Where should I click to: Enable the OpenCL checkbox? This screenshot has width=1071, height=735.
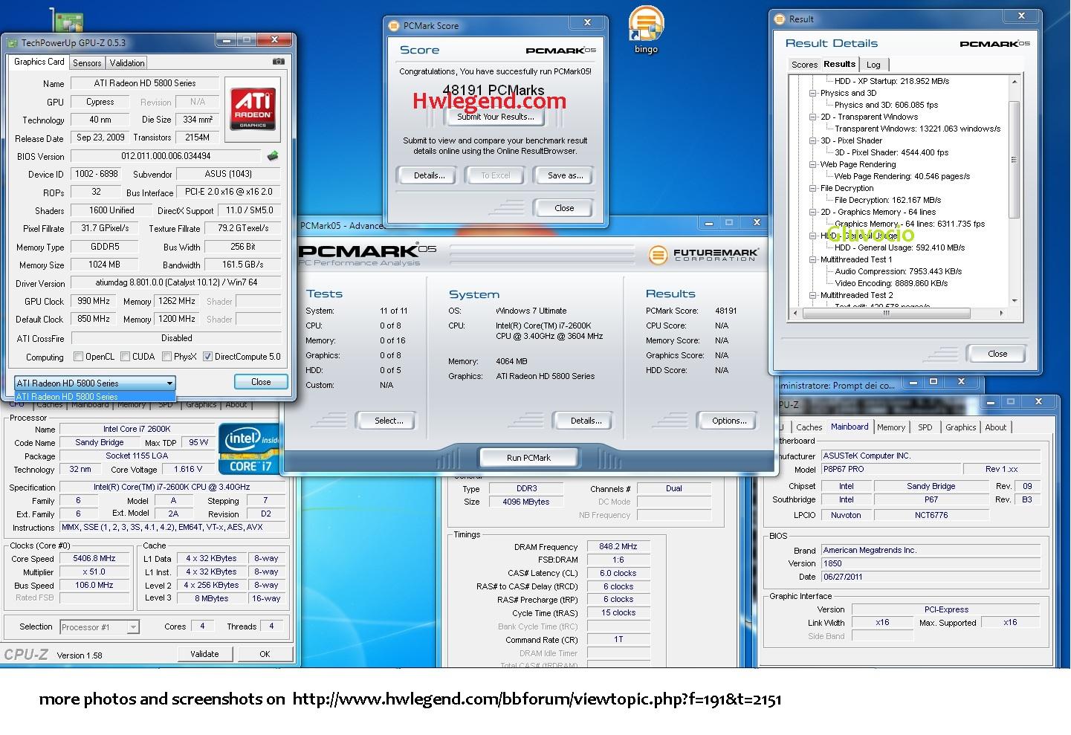[x=79, y=357]
